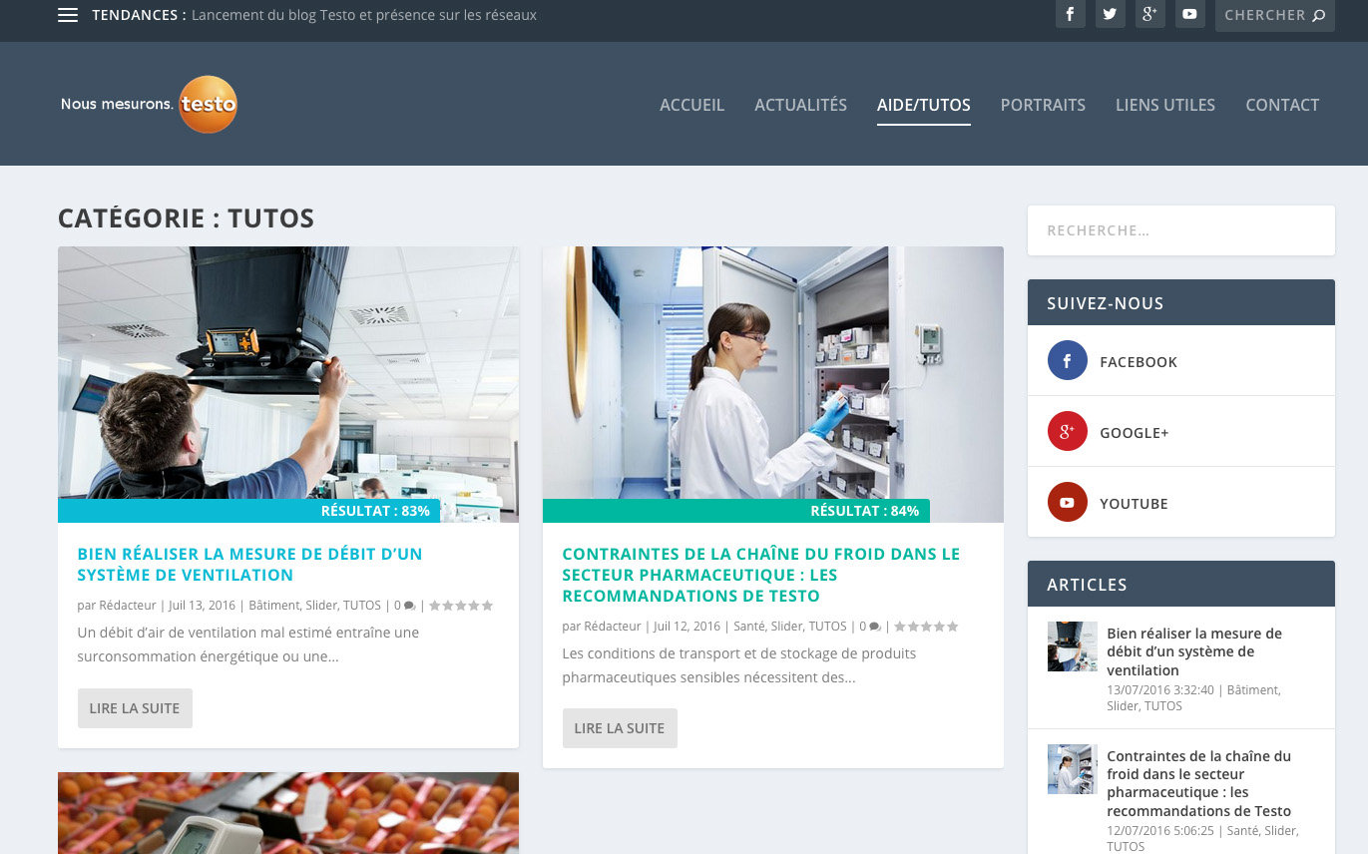This screenshot has height=854, width=1368.
Task: Open the ACTUALITÉS menu item
Action: 800,105
